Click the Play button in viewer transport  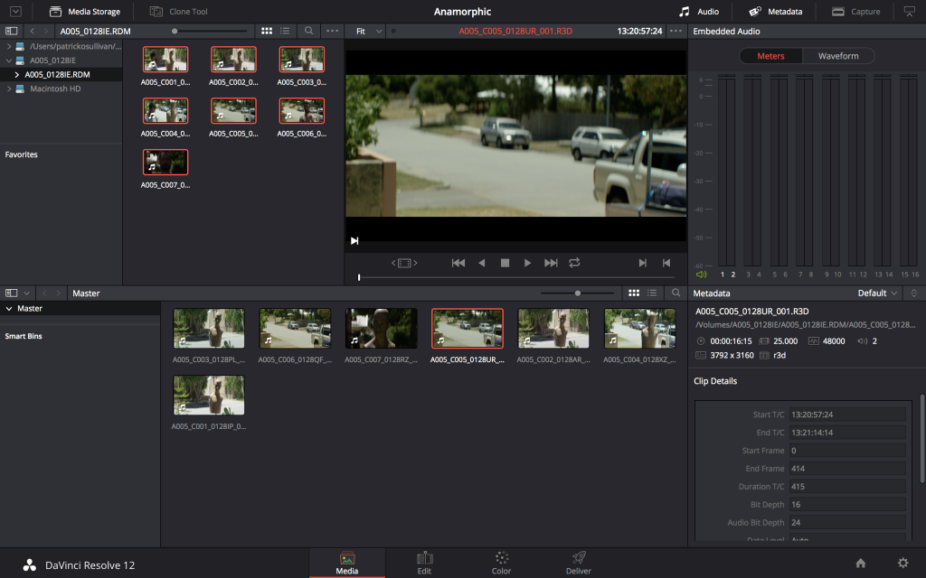tap(527, 263)
